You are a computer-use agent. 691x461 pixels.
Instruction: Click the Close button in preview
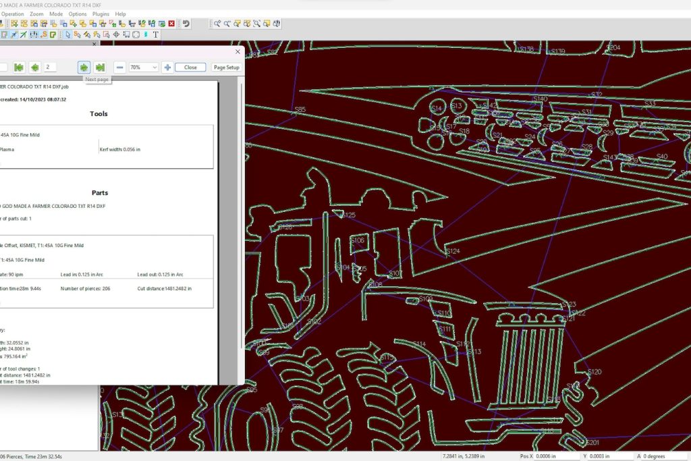[190, 67]
